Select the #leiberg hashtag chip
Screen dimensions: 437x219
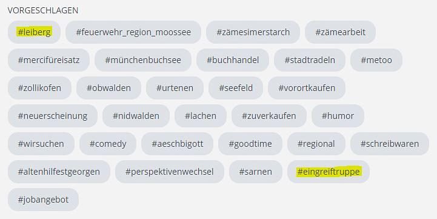35,32
